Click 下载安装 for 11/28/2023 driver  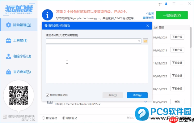(177, 63)
